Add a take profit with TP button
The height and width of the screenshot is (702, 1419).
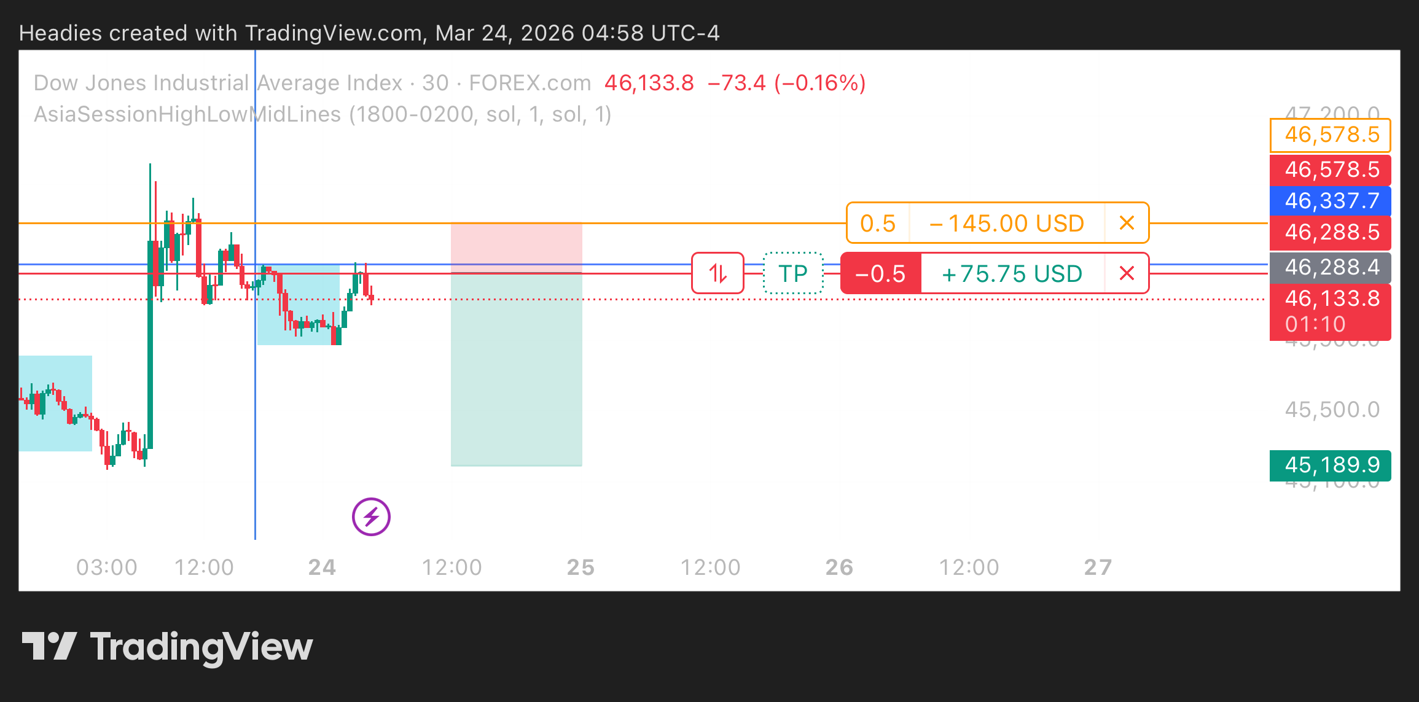point(793,273)
